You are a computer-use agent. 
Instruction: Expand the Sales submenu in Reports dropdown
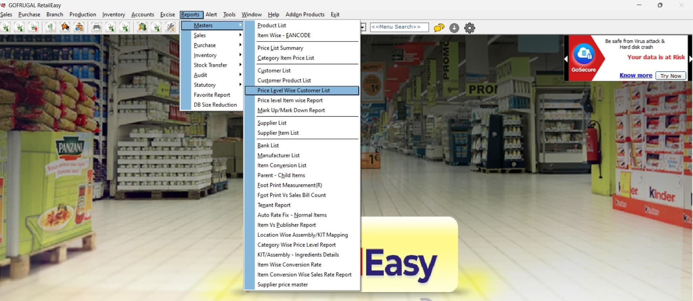[x=212, y=35]
